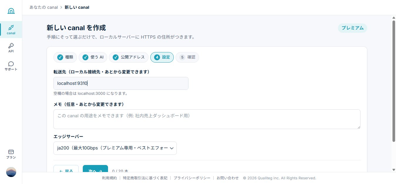
Task: Open the サポート chat section
Action: [11, 66]
